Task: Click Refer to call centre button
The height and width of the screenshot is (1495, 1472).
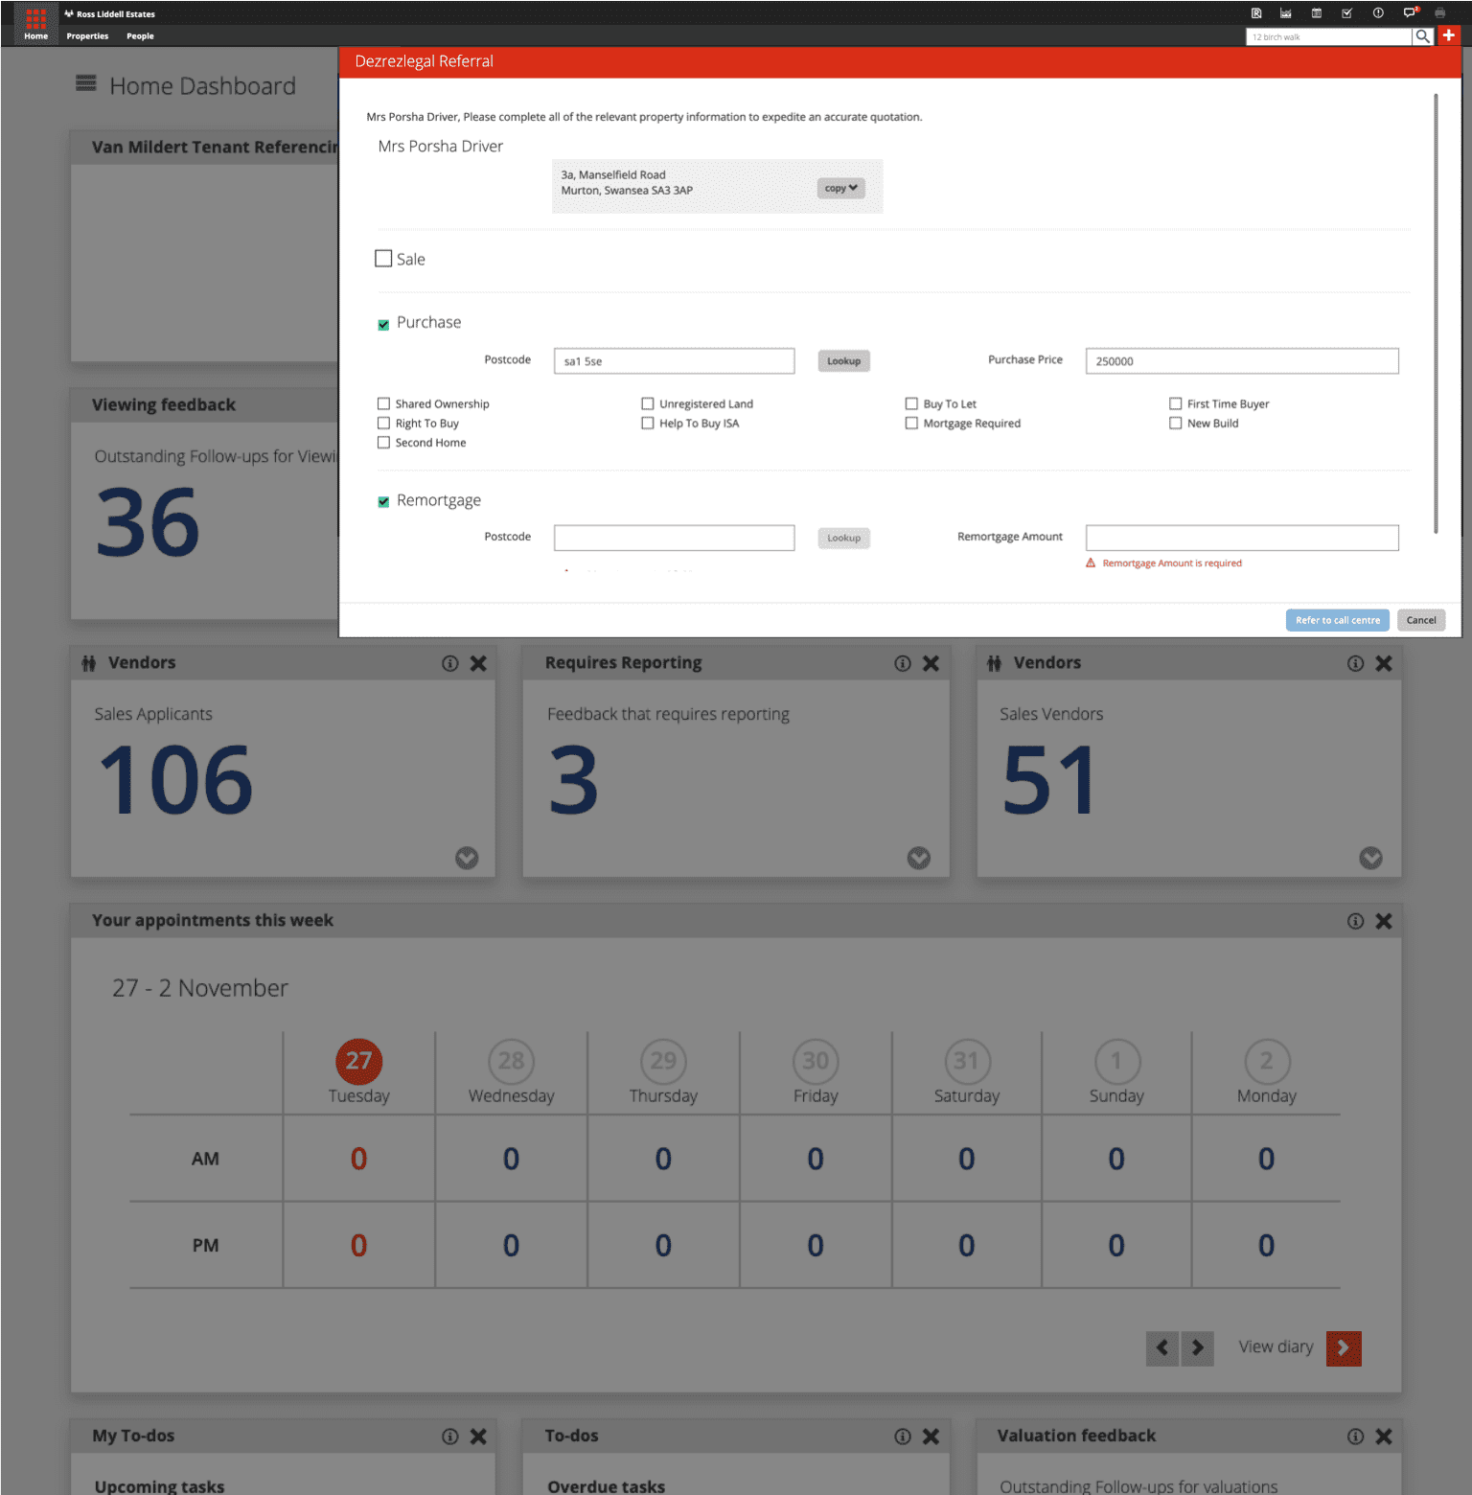Action: pyautogui.click(x=1338, y=620)
